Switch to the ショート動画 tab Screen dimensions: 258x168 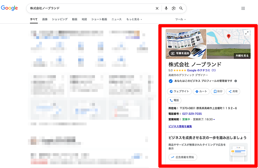click(x=99, y=19)
